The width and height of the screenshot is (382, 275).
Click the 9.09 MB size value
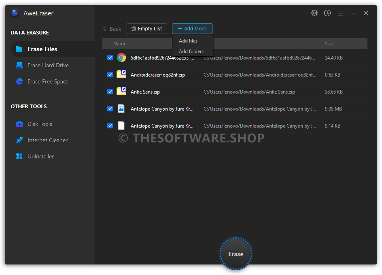(333, 109)
